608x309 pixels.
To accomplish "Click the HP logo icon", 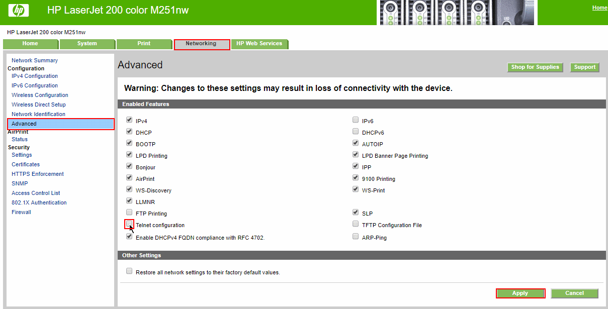I will 19,10.
